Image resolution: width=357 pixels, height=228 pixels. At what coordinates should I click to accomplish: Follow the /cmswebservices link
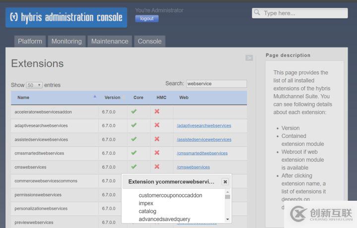coord(193,168)
